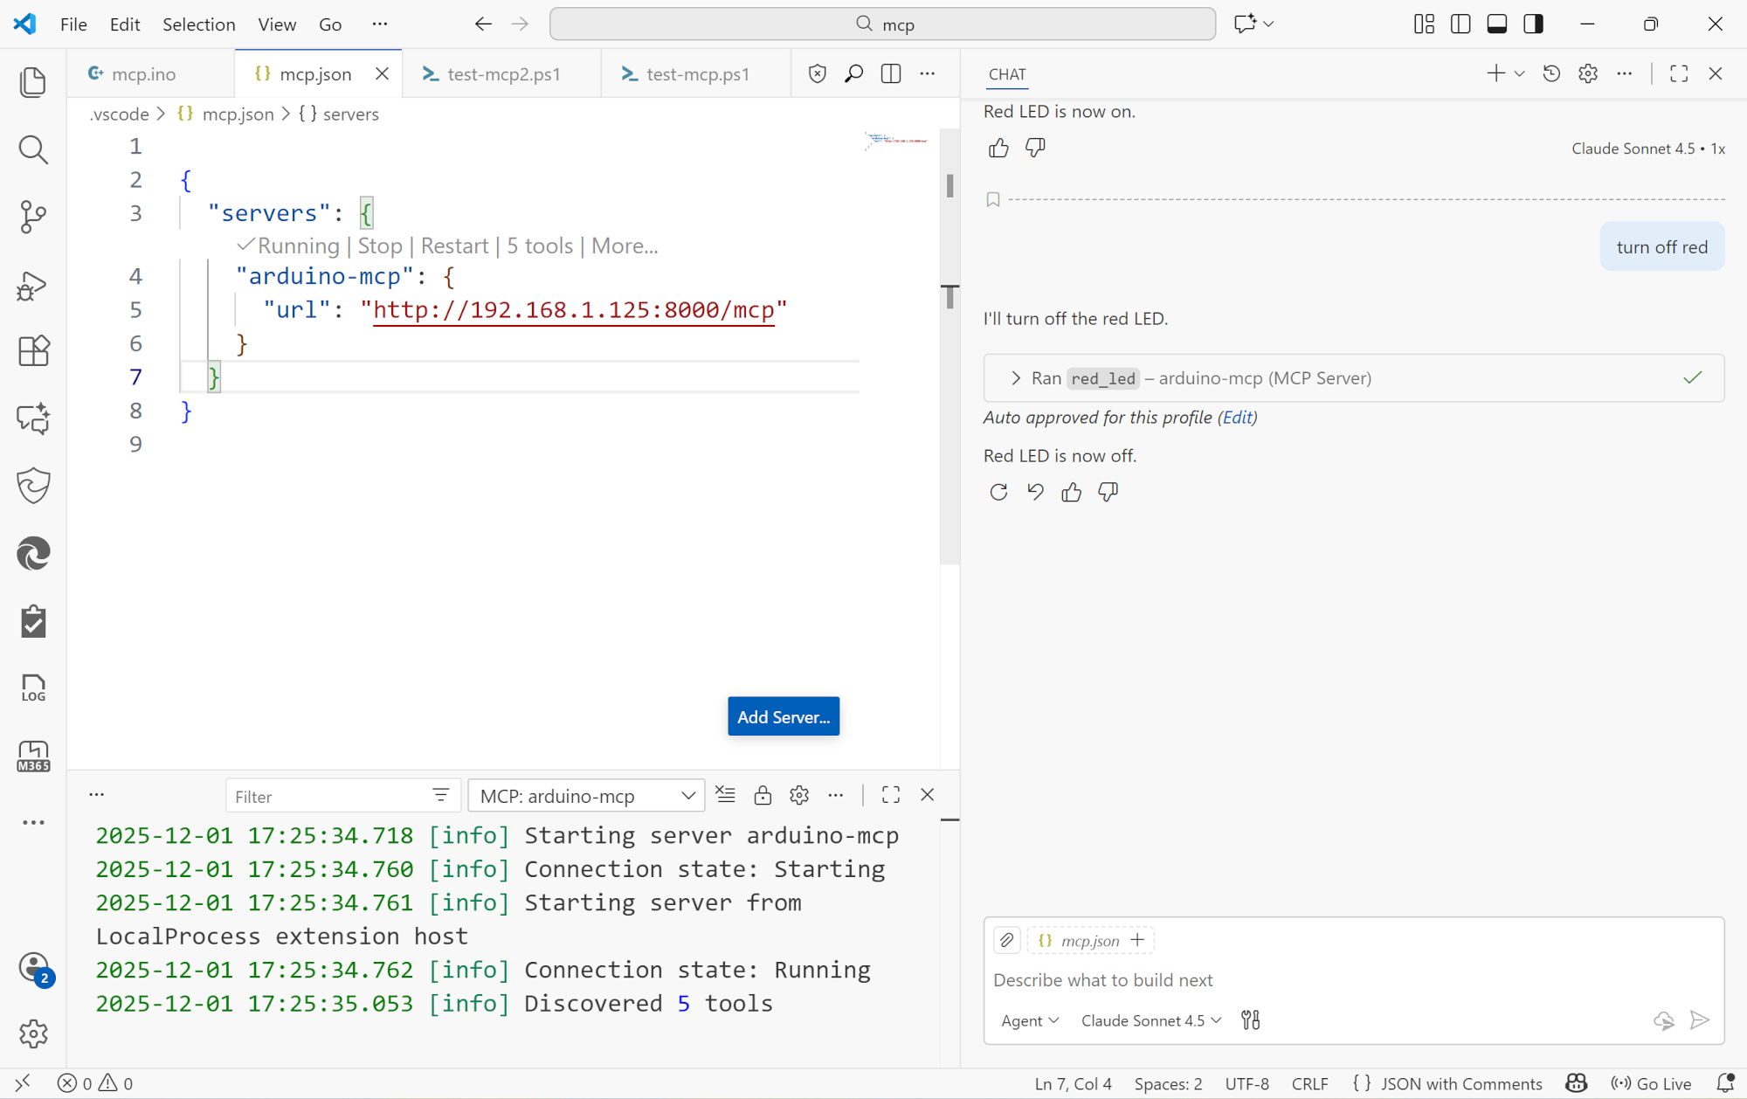Click the Add Server button

[783, 716]
